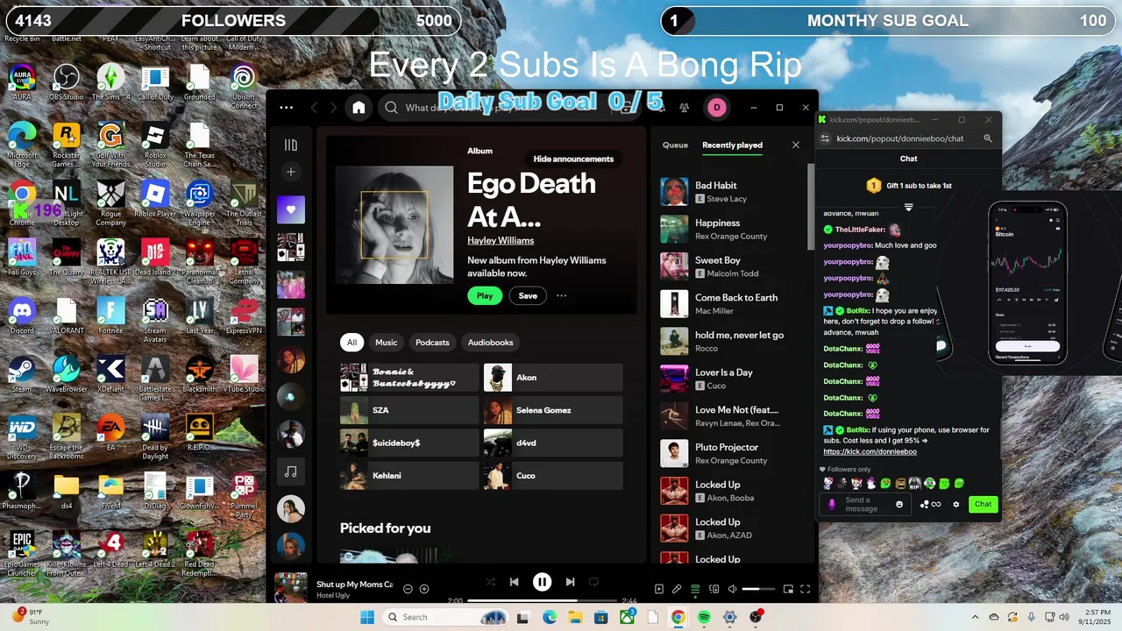Screen dimensions: 1122x631
Task: Filter by Podcasts
Action: [x=432, y=343]
